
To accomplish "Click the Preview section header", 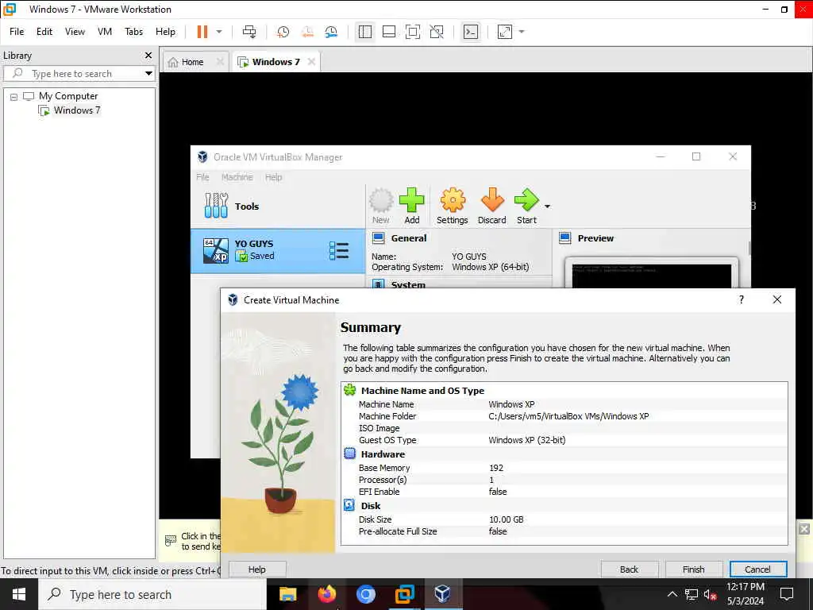I will [595, 238].
